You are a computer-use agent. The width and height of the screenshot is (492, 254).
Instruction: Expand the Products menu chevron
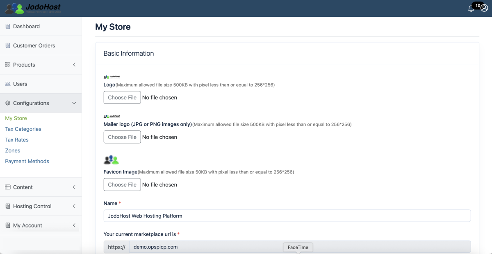coord(74,65)
